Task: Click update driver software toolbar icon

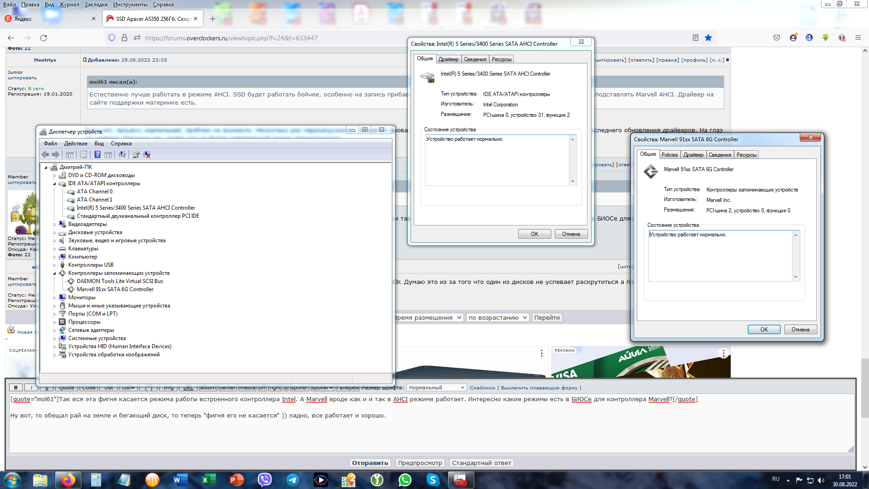Action: point(136,155)
